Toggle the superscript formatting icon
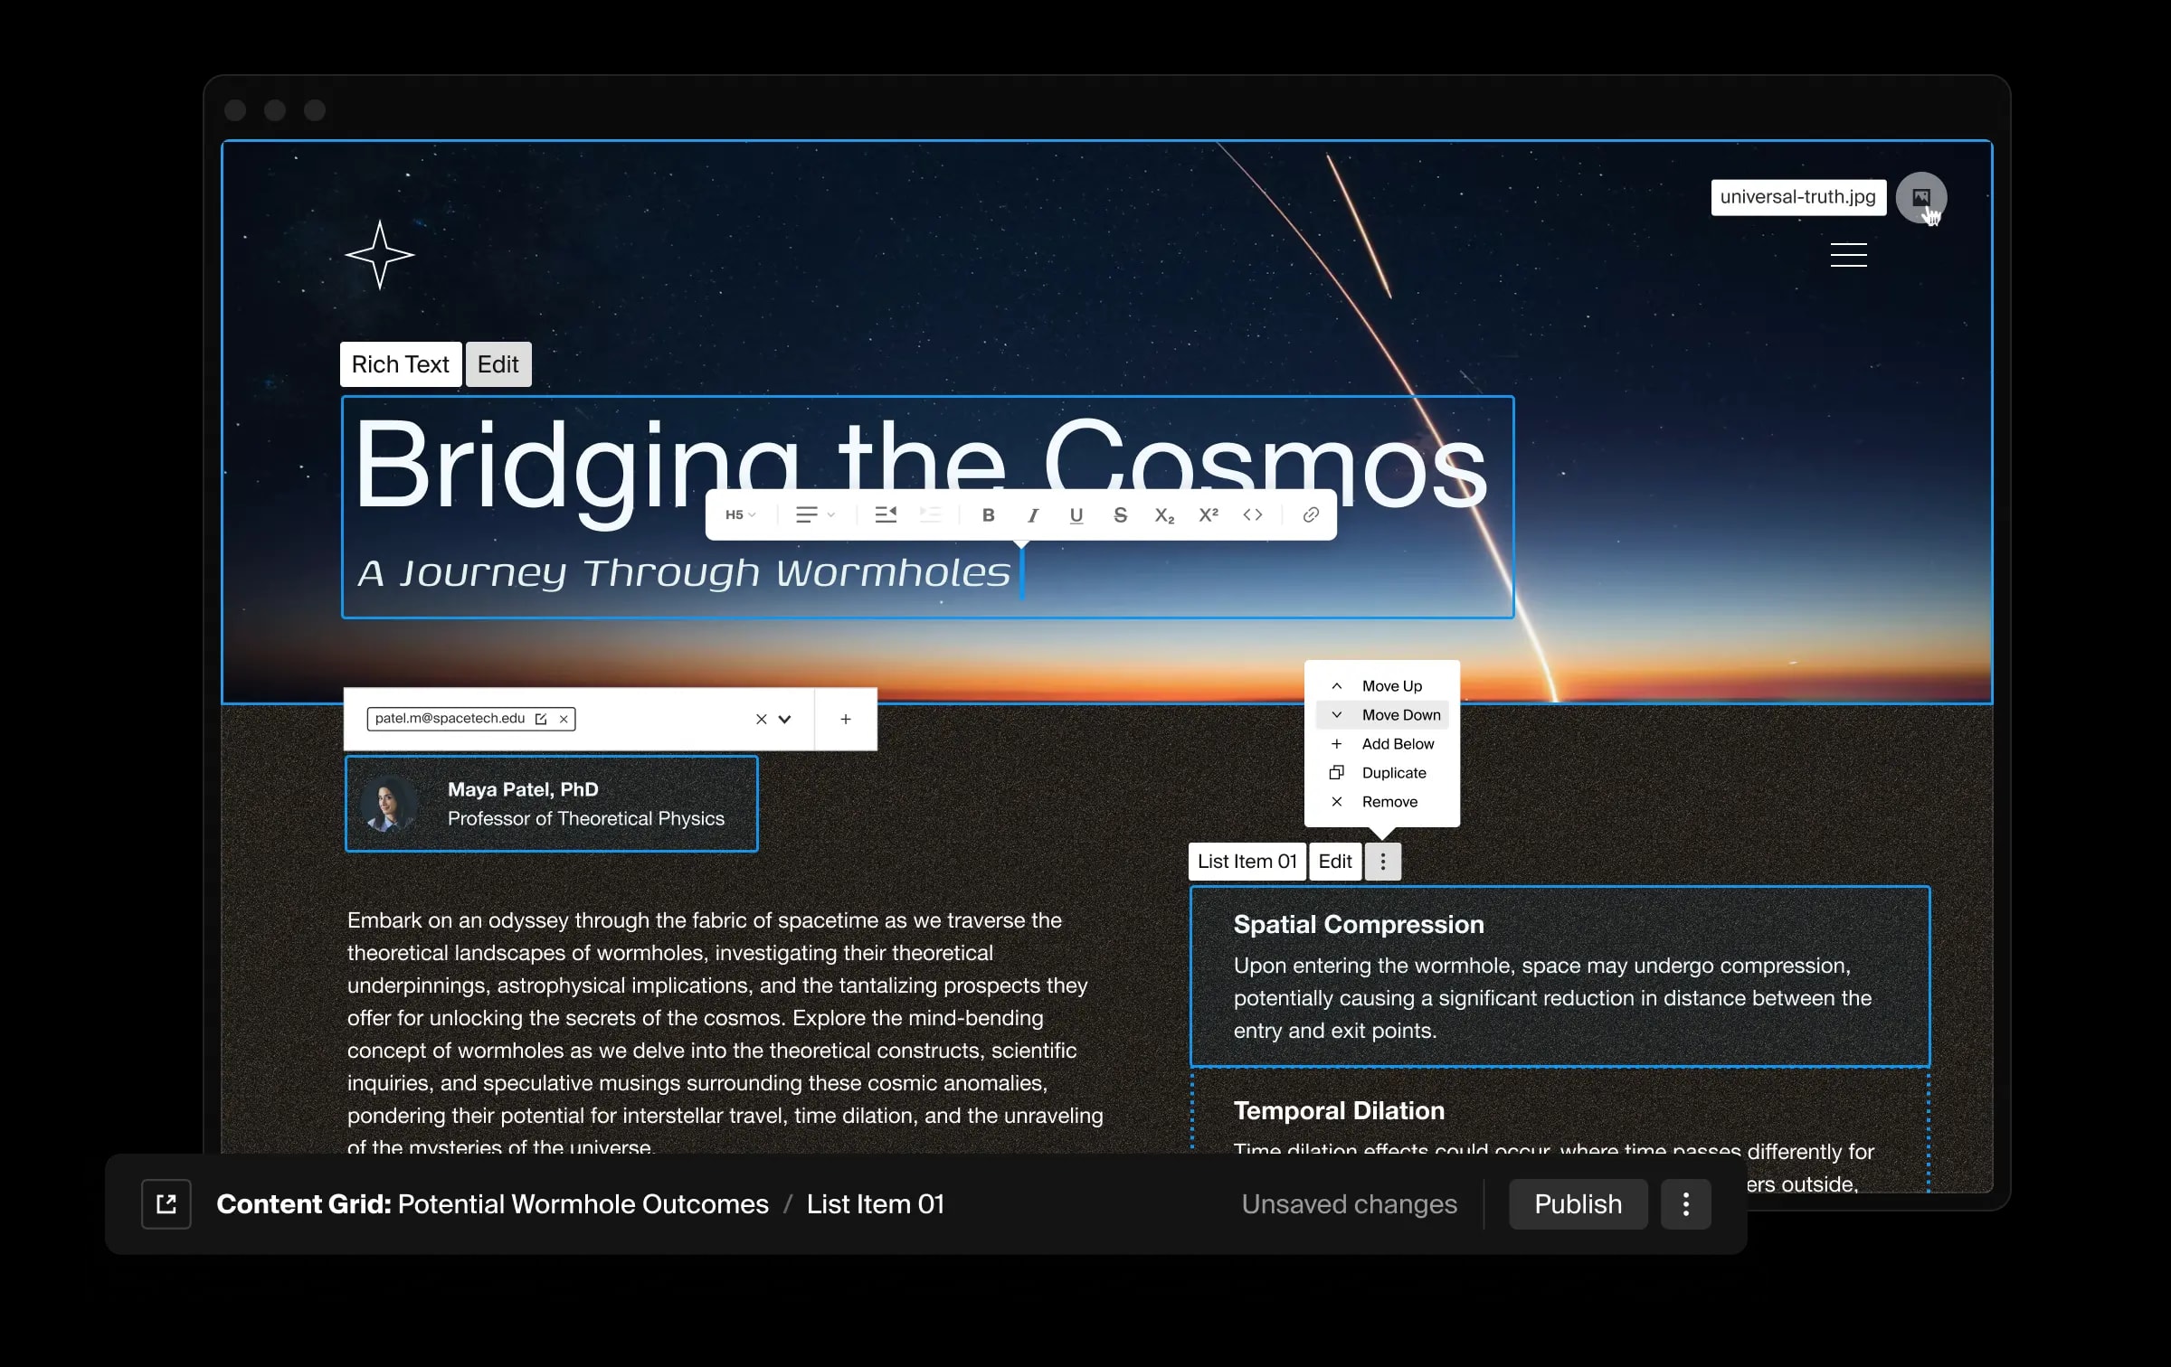The width and height of the screenshot is (2171, 1367). pyautogui.click(x=1207, y=514)
